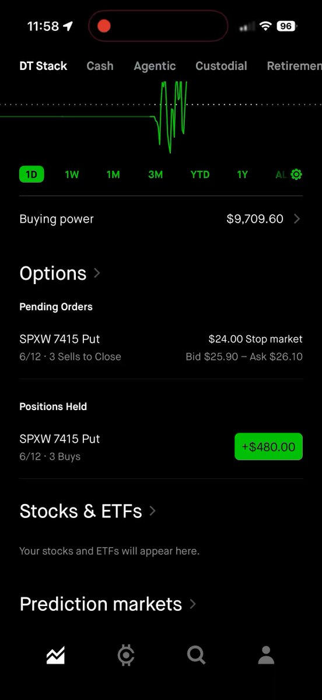Select the 1W chart range
The height and width of the screenshot is (700, 322).
(x=72, y=174)
